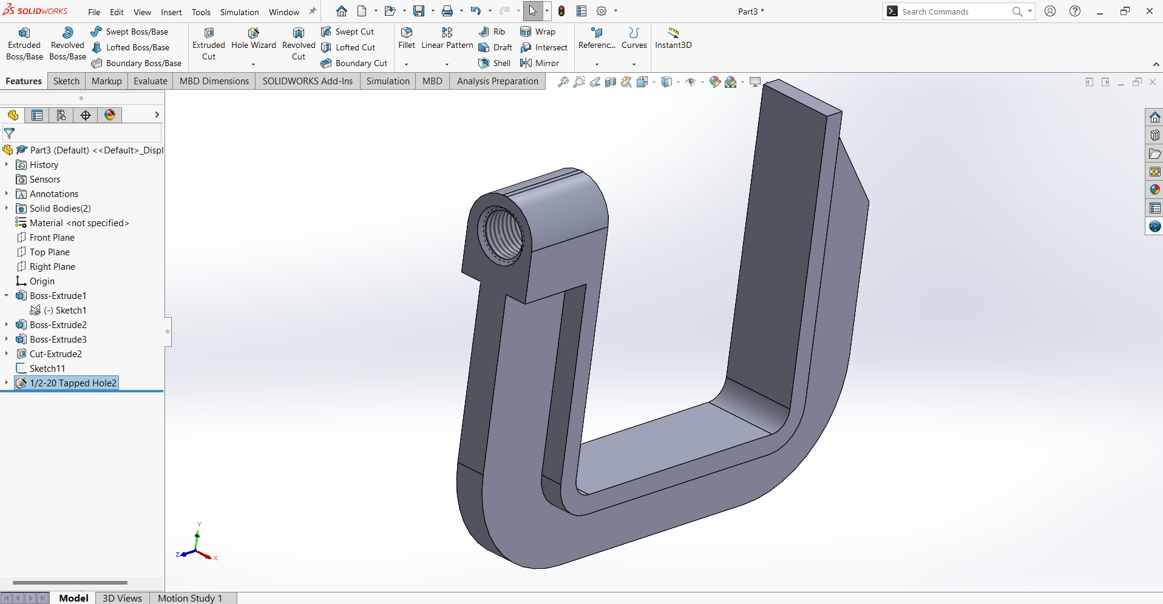Choose the Lofted Boss/Base tool
This screenshot has height=604, width=1163.
[x=131, y=47]
